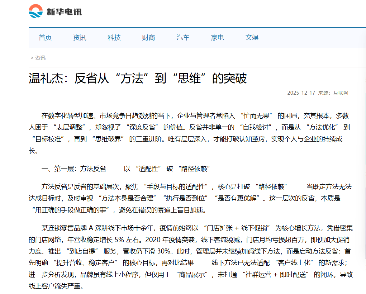
Task: Open the 资讯 navigation item
Action: pyautogui.click(x=79, y=37)
